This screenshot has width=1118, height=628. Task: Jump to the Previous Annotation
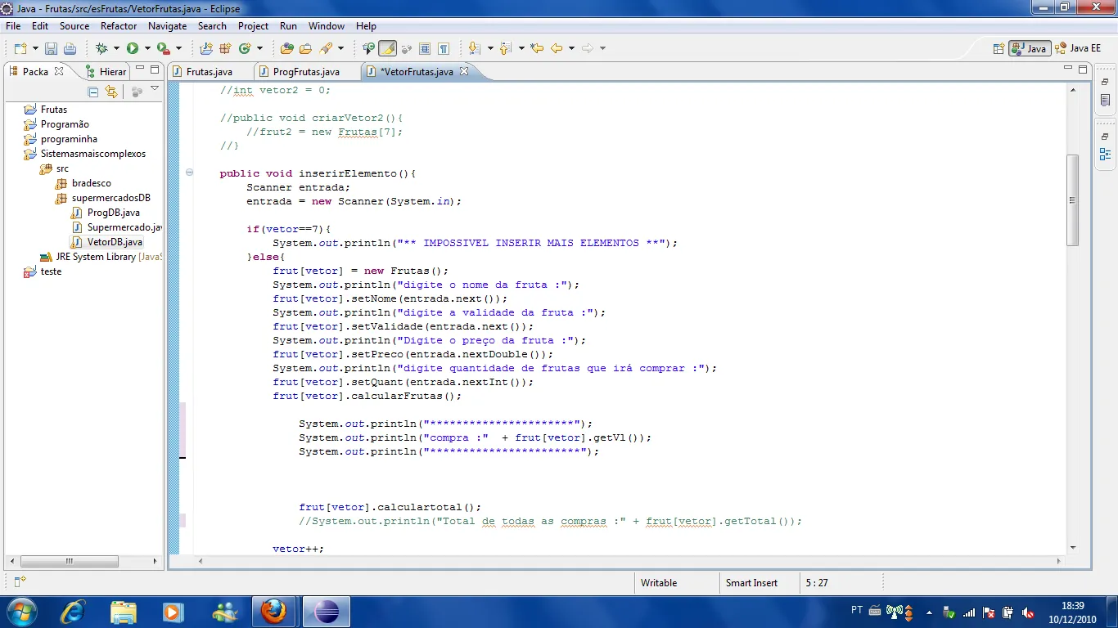click(x=506, y=48)
